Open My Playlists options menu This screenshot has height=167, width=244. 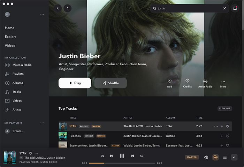(x=42, y=123)
